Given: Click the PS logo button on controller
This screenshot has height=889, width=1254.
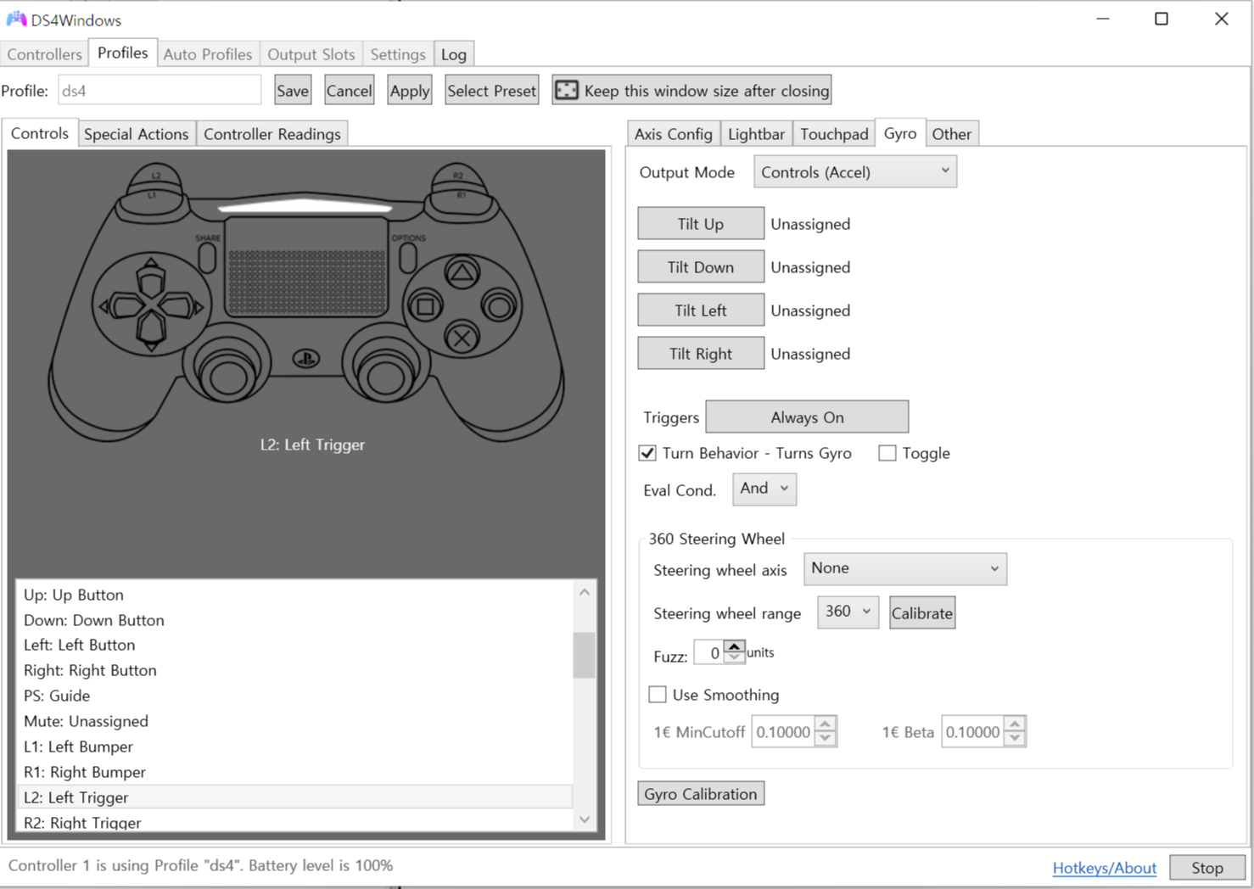Looking at the screenshot, I should click(306, 359).
